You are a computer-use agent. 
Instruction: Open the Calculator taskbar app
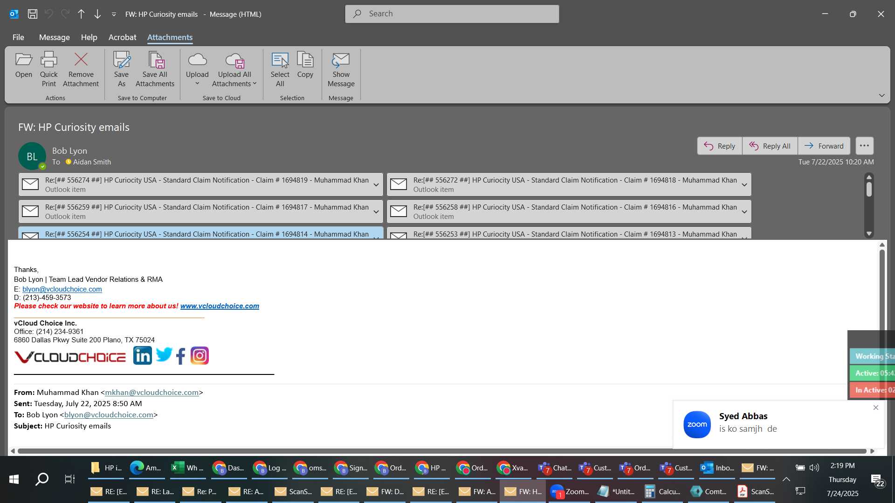tap(662, 491)
